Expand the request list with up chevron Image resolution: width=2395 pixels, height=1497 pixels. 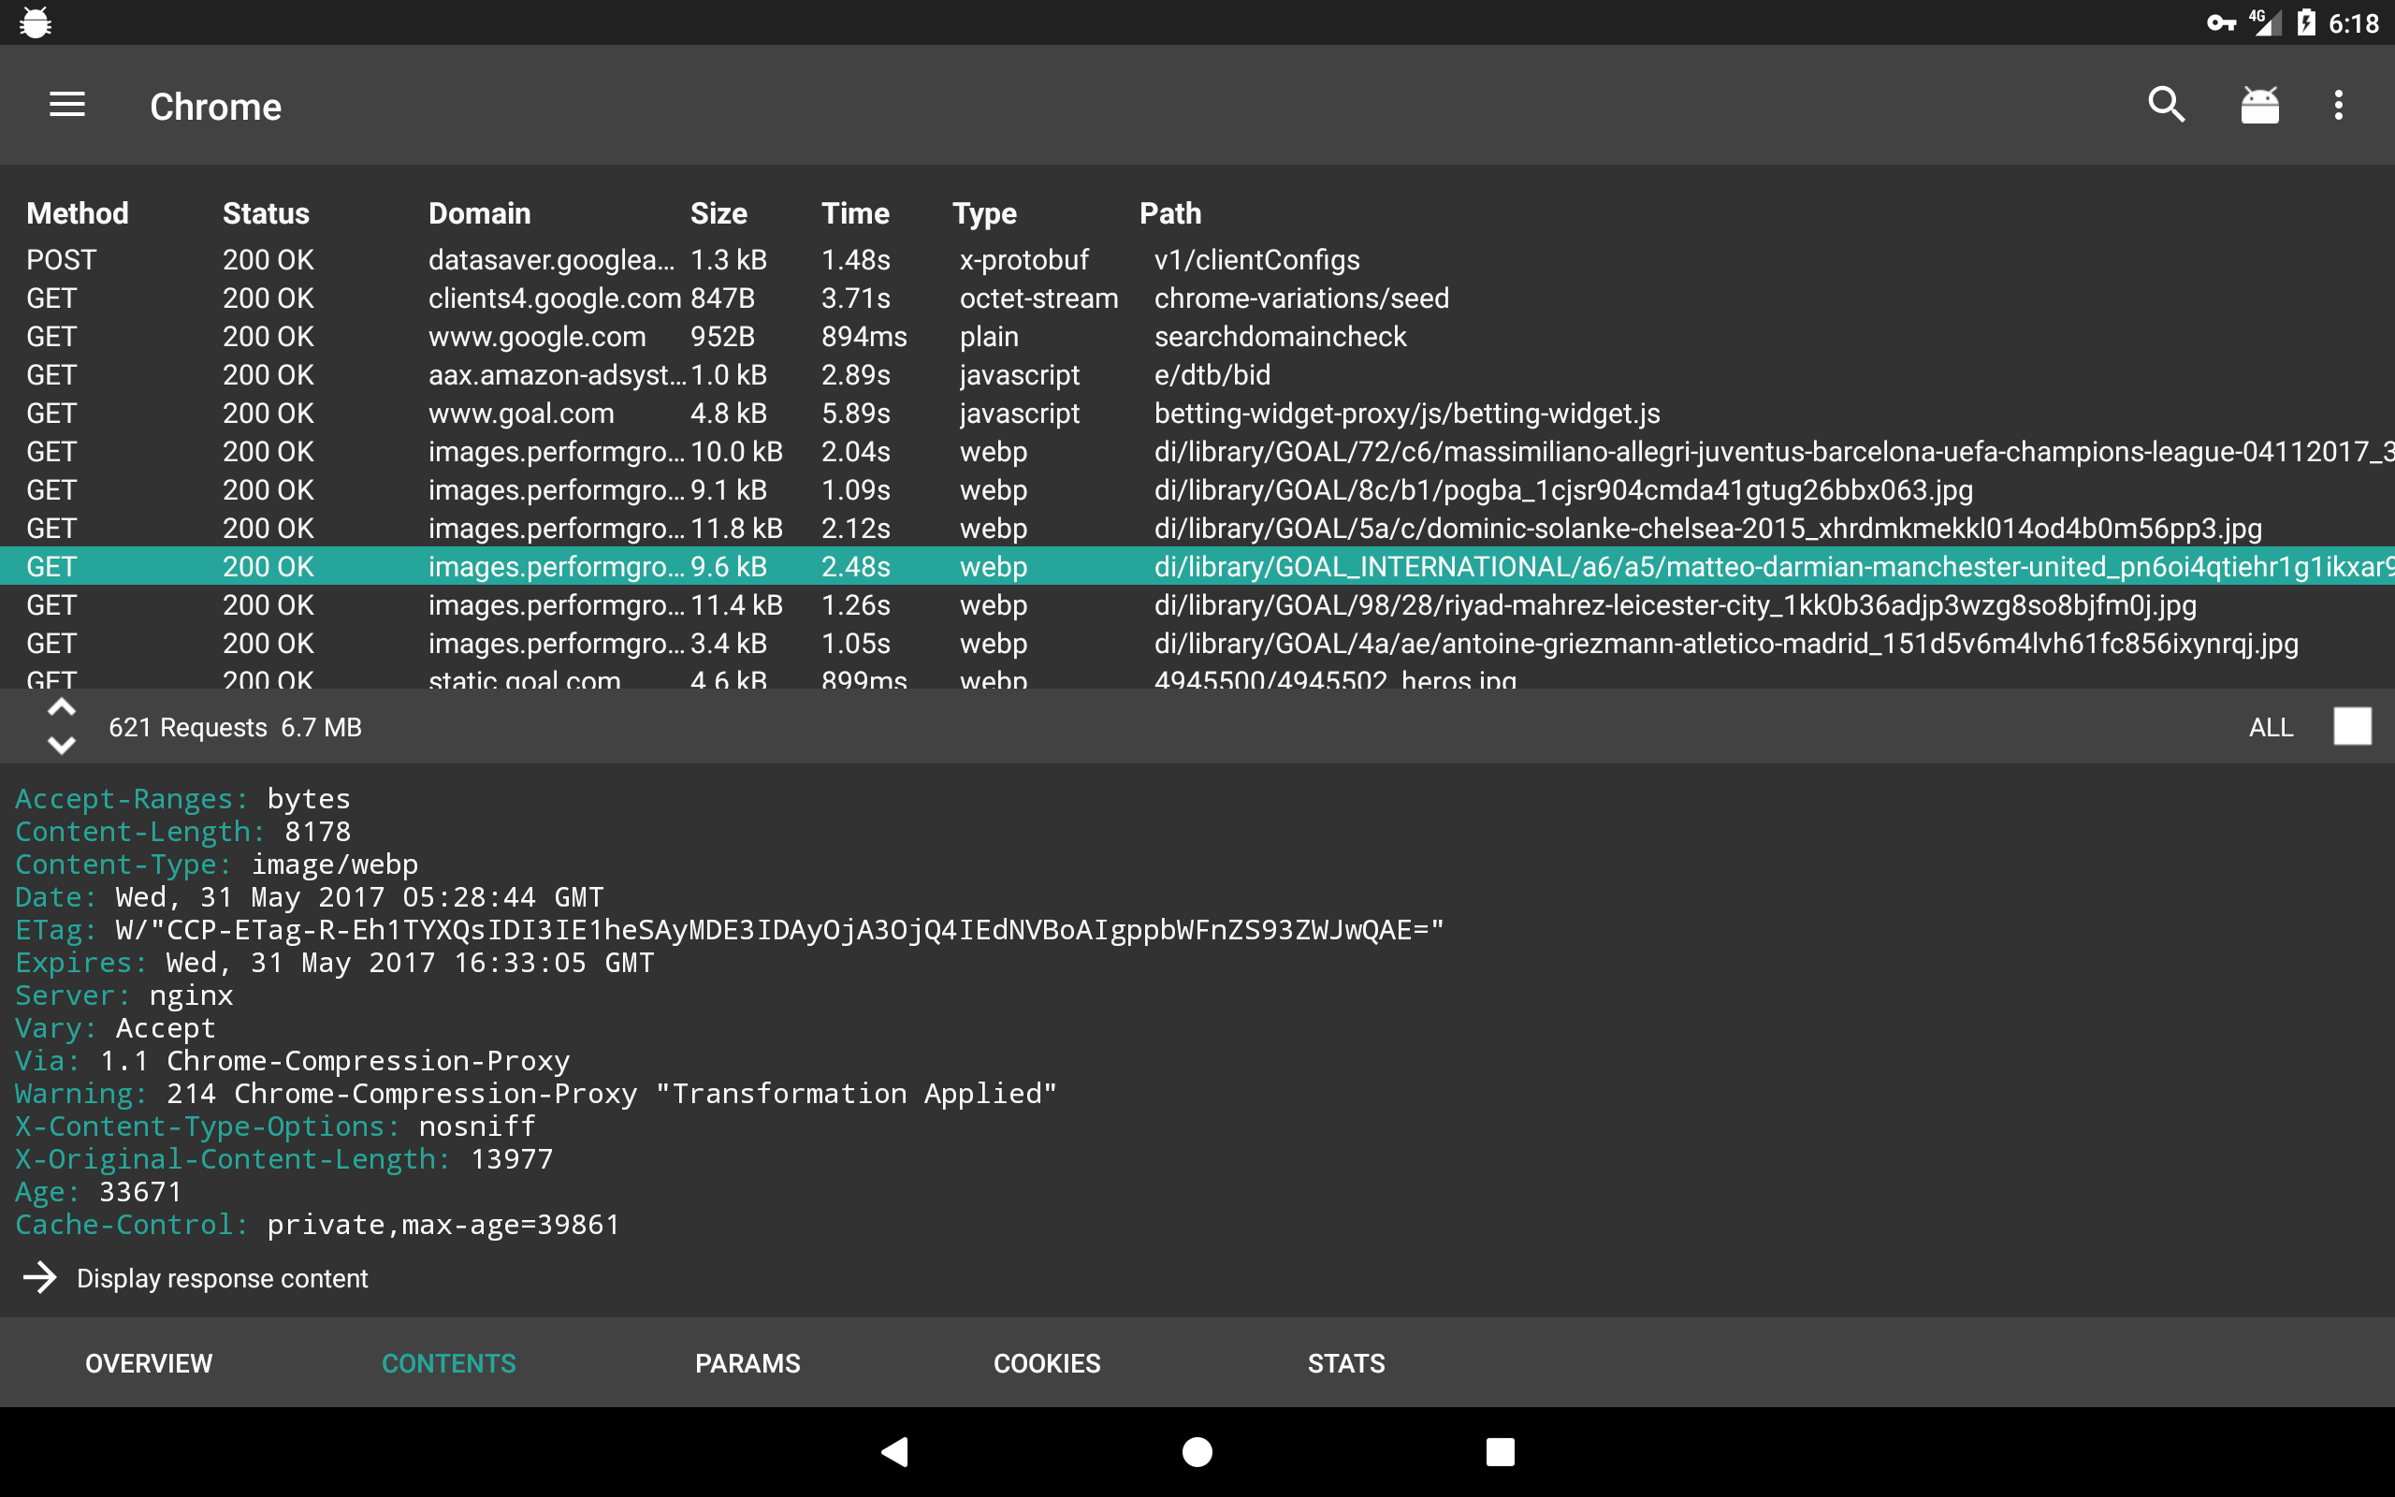(x=62, y=707)
